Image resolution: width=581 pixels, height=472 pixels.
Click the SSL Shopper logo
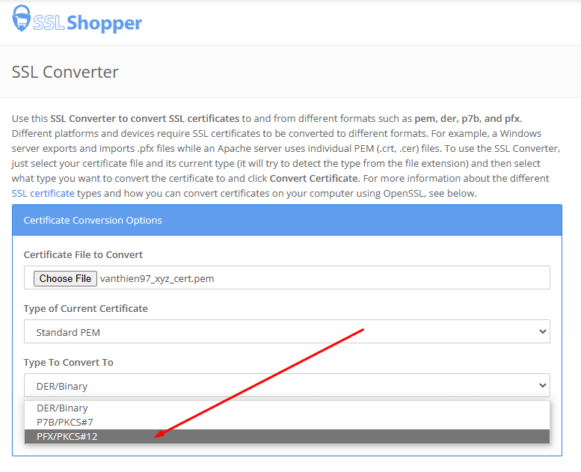coord(77,19)
